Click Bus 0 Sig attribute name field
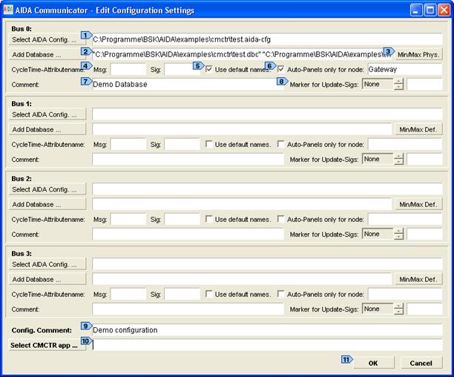The image size is (454, 377). pyautogui.click(x=182, y=70)
